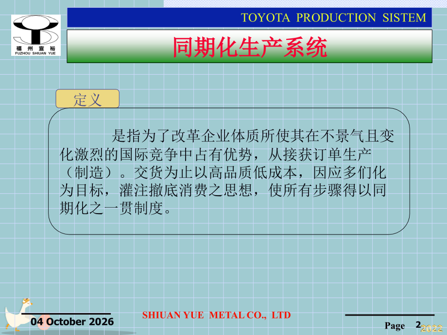Click the yellow 定义 label box
447x335 pixels.
(87, 99)
